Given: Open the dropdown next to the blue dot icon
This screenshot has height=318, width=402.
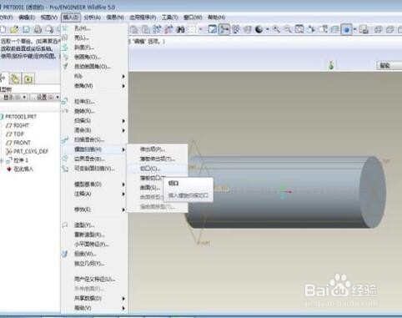Looking at the screenshot, I should 354,29.
